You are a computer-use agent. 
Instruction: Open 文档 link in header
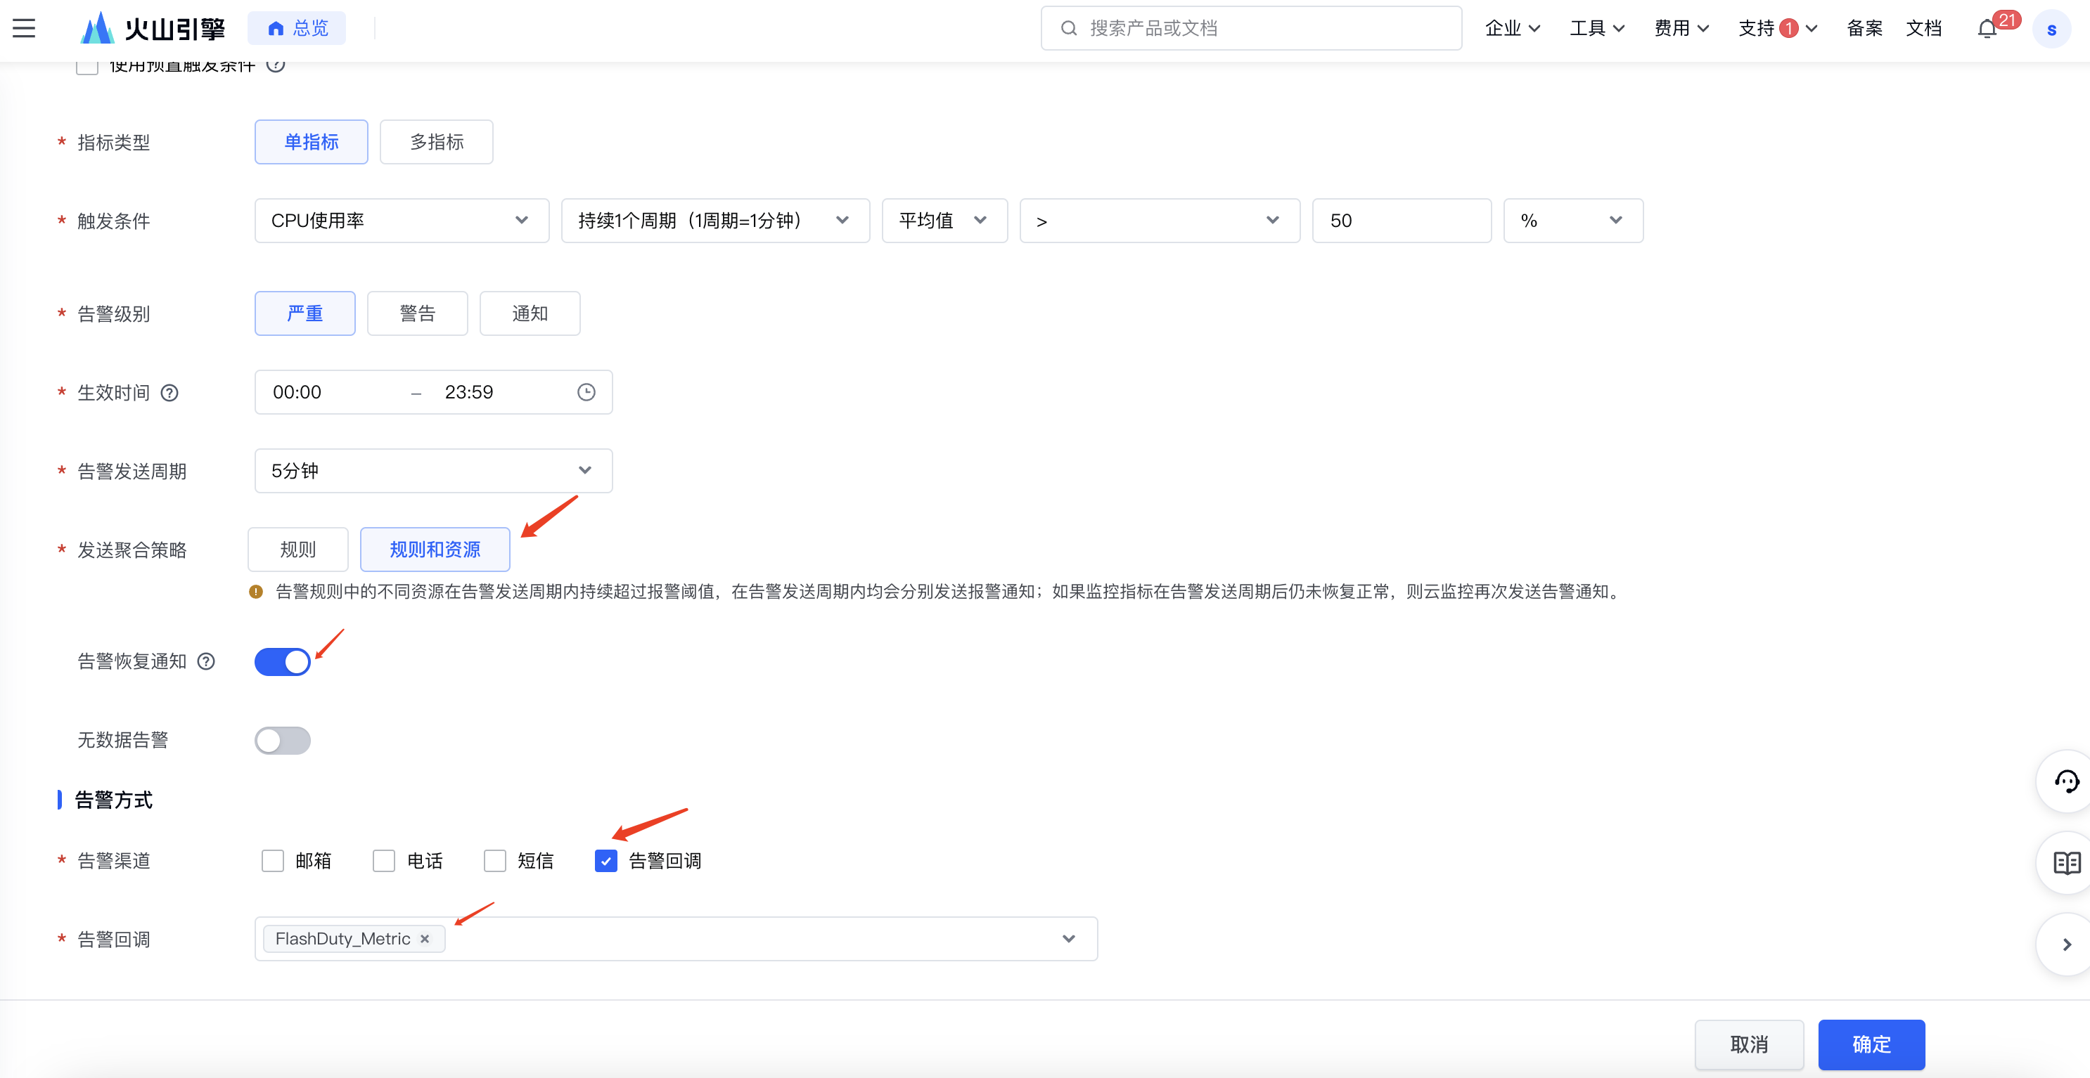point(1923,28)
